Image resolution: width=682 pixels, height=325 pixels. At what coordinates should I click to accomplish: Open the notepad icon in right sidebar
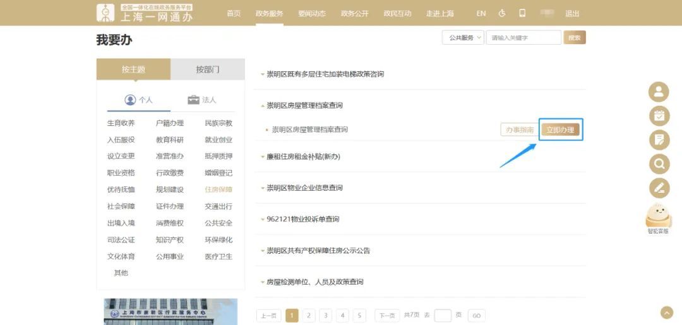point(659,140)
